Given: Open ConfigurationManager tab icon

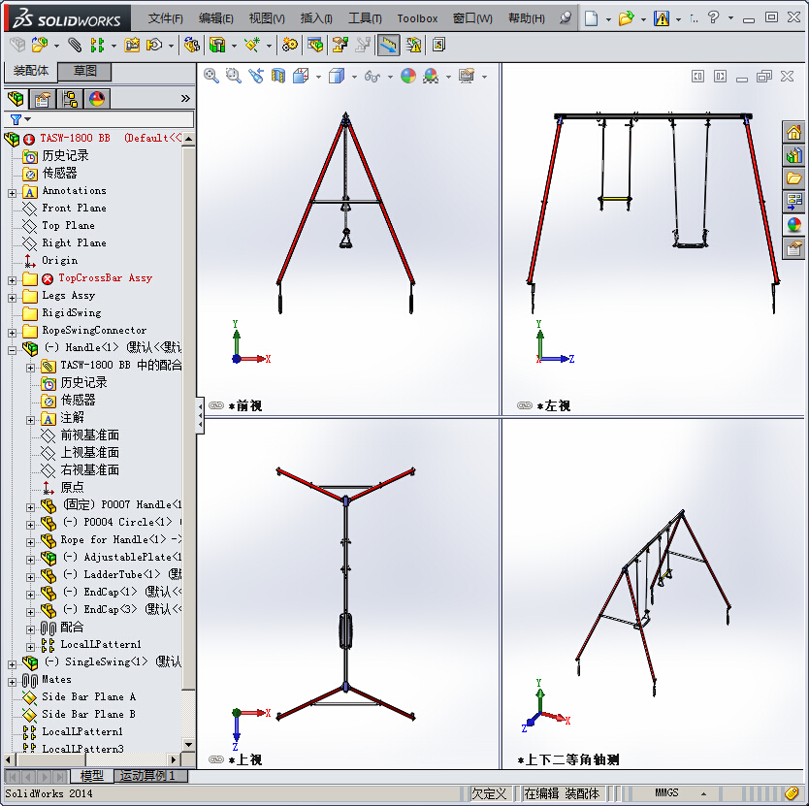Looking at the screenshot, I should click(x=69, y=98).
